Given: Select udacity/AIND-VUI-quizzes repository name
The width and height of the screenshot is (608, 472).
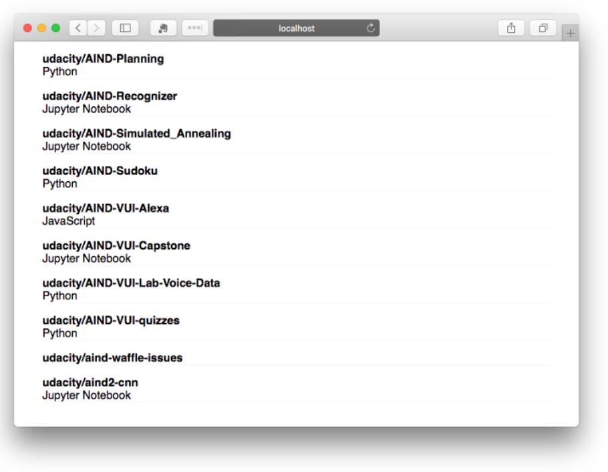Looking at the screenshot, I should (111, 320).
